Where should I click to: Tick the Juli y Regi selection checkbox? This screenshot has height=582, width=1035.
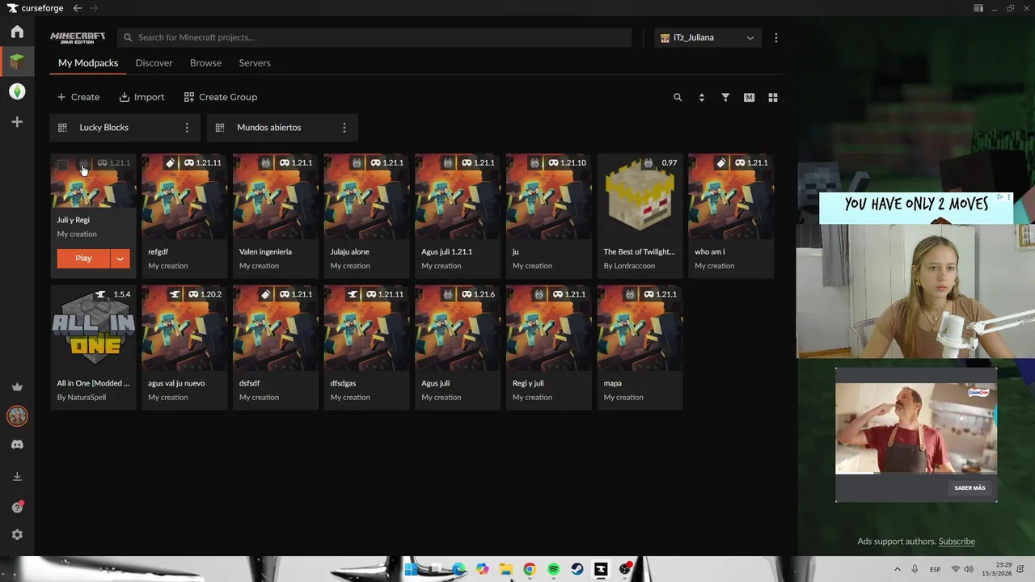tap(63, 165)
